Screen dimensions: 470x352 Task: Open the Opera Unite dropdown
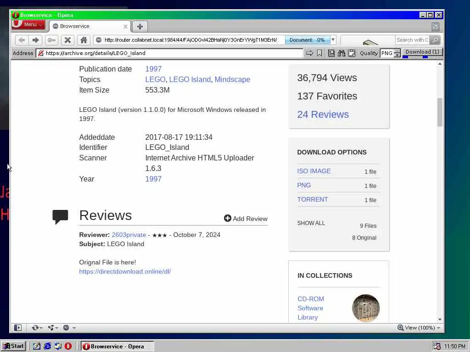(x=53, y=328)
